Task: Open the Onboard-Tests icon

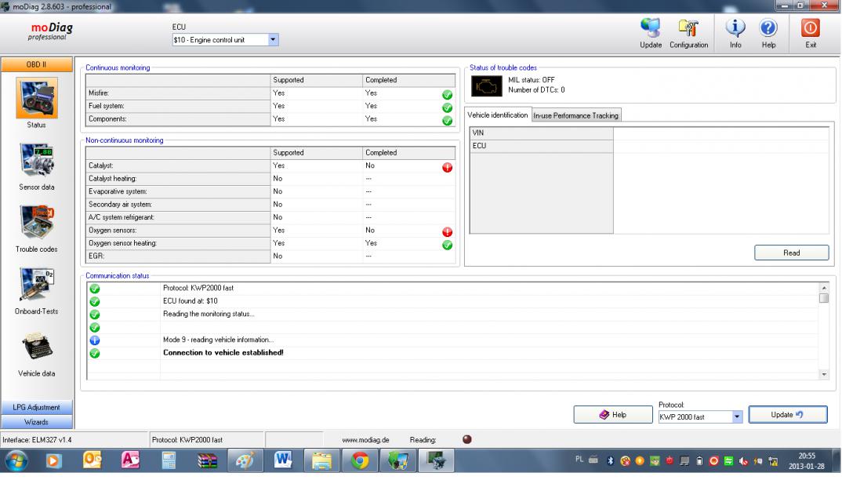Action: click(37, 285)
